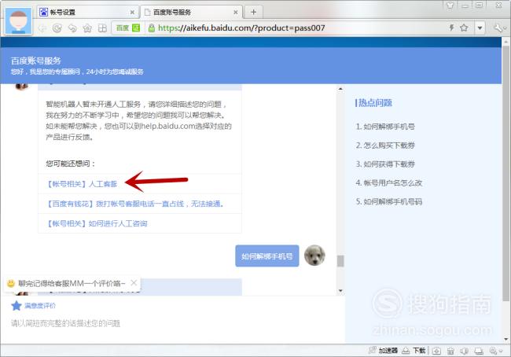Click the text 您可能还想问:
Screen dimensions: 511x357
(x=71, y=164)
